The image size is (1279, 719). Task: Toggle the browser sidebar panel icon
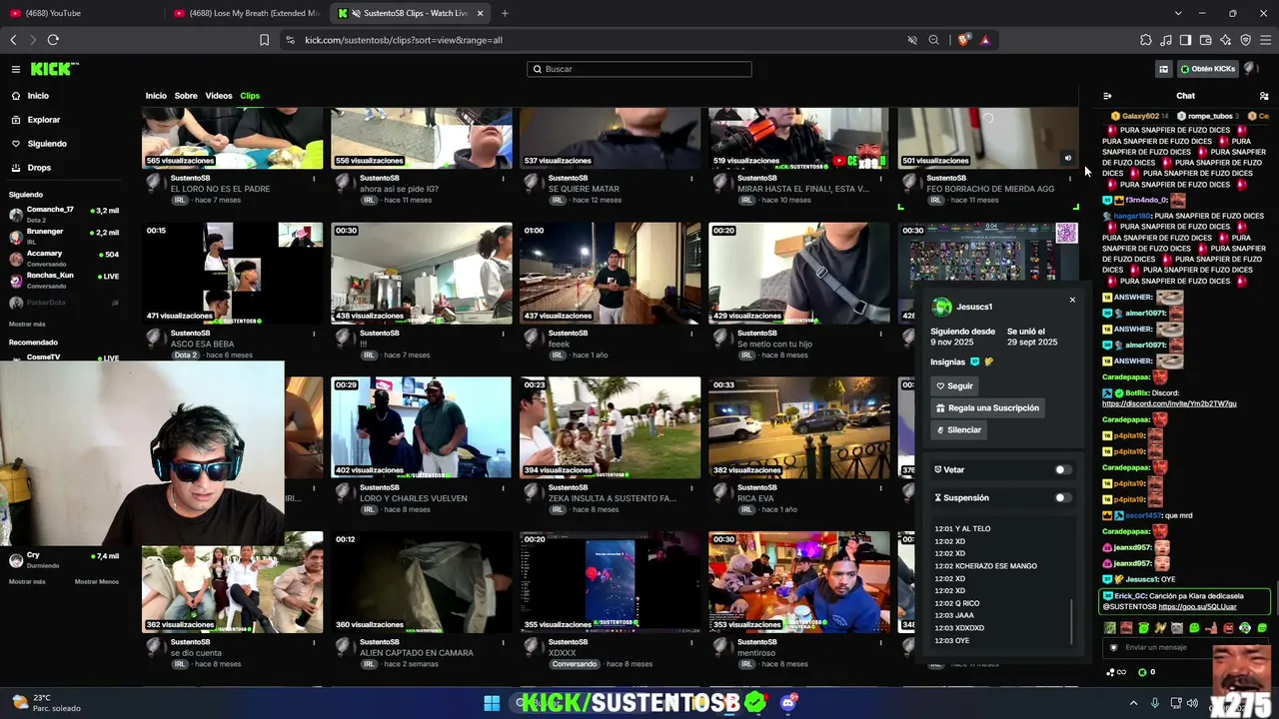click(1185, 40)
